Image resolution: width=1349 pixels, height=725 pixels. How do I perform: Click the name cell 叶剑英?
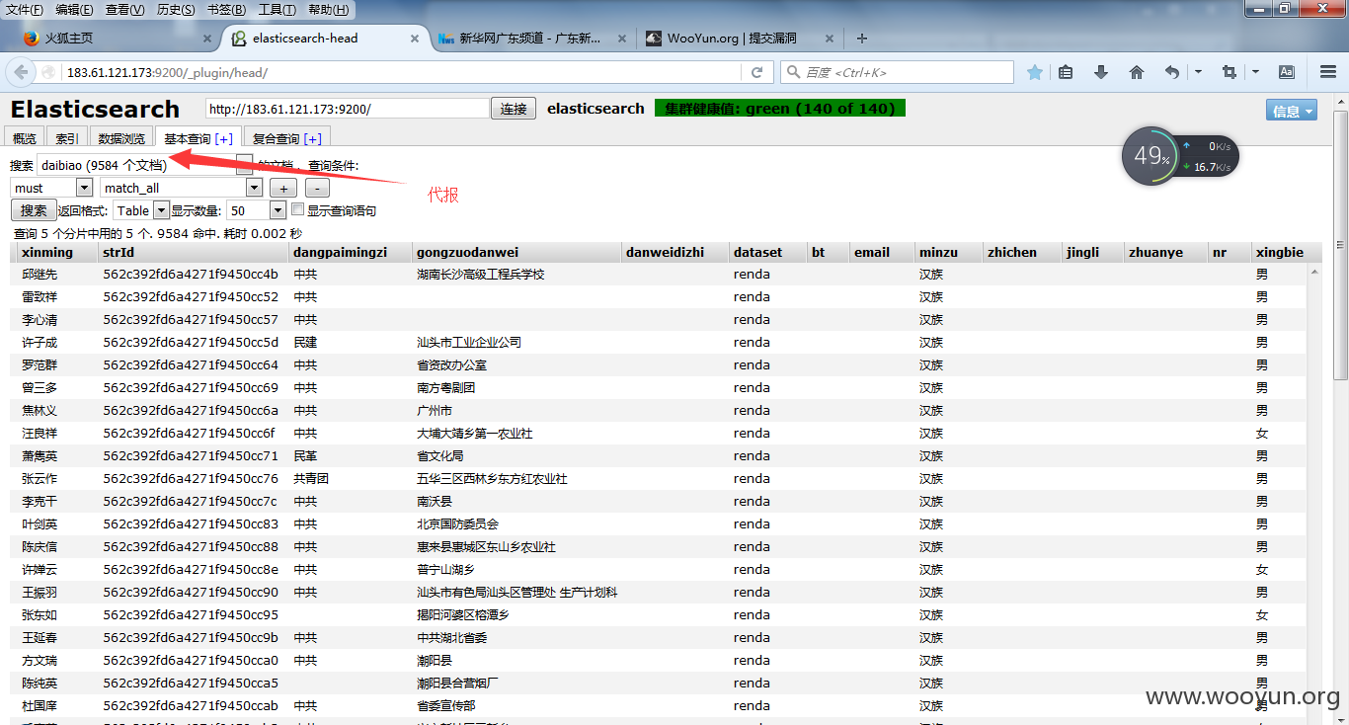pos(40,524)
